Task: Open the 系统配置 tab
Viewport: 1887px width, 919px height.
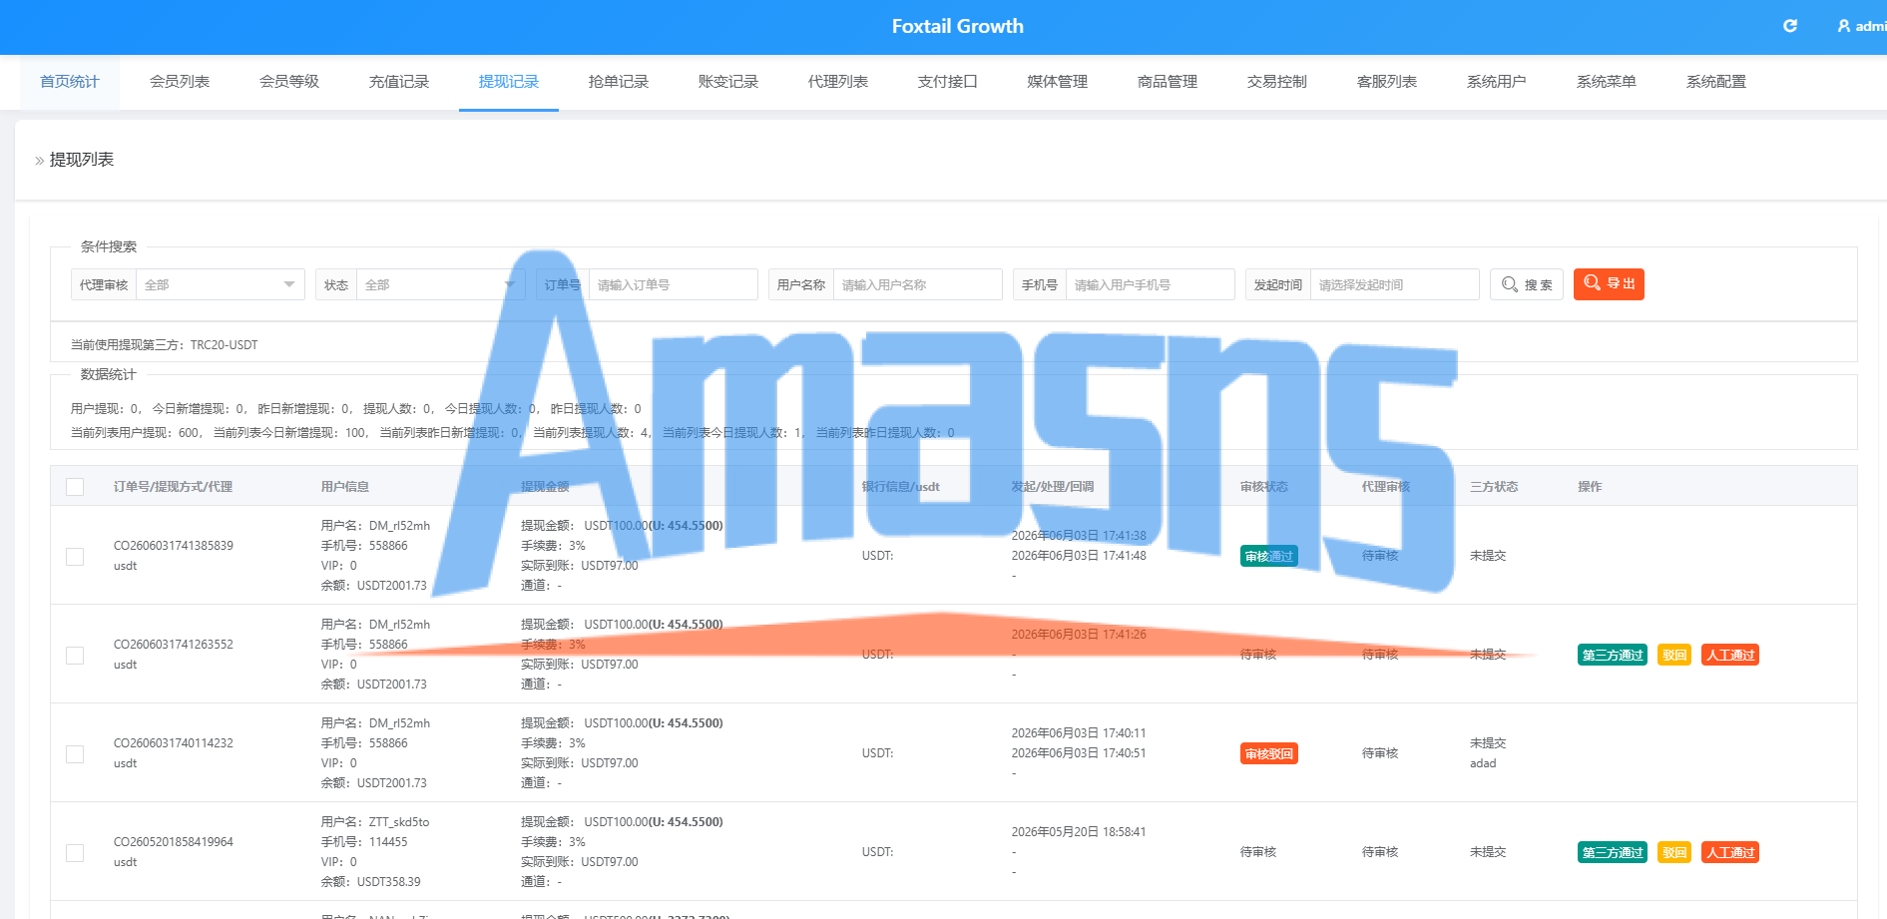Action: point(1716,82)
